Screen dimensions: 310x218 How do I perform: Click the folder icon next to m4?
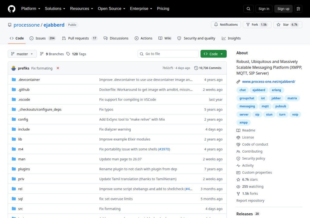click(x=14, y=149)
